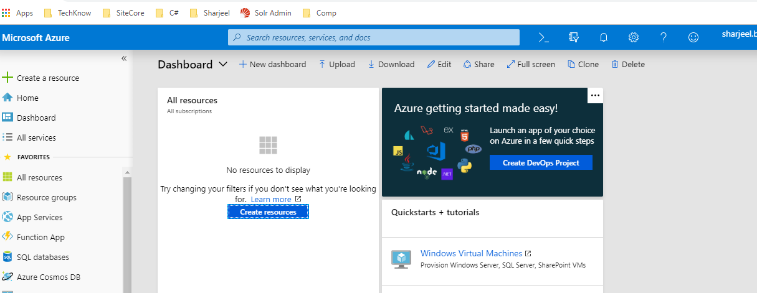757x293 pixels.
Task: Select SQL databases in sidebar
Action: pyautogui.click(x=42, y=257)
